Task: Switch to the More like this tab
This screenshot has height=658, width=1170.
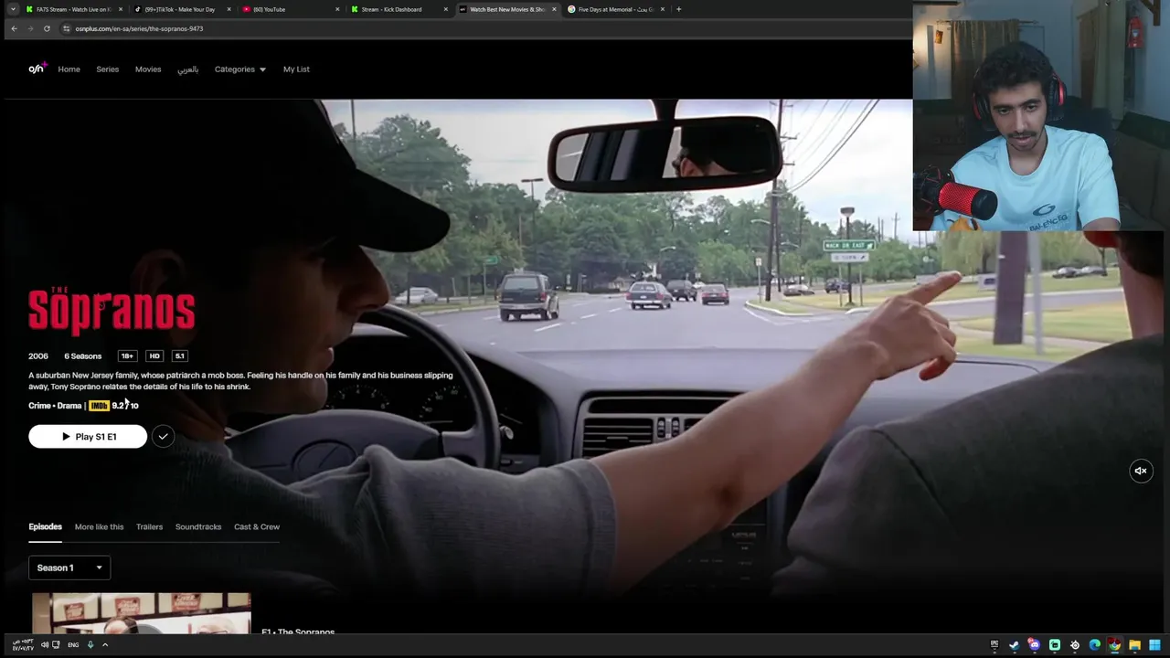Action: tap(99, 526)
